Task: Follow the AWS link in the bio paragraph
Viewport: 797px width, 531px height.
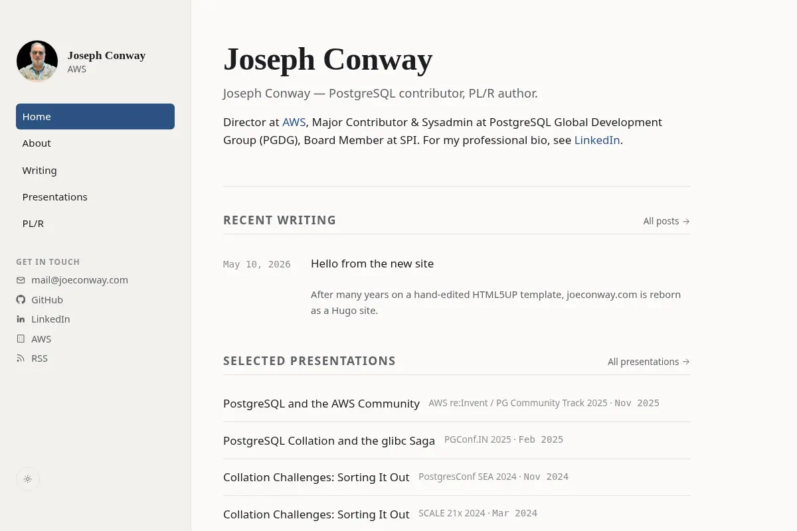Action: [294, 122]
